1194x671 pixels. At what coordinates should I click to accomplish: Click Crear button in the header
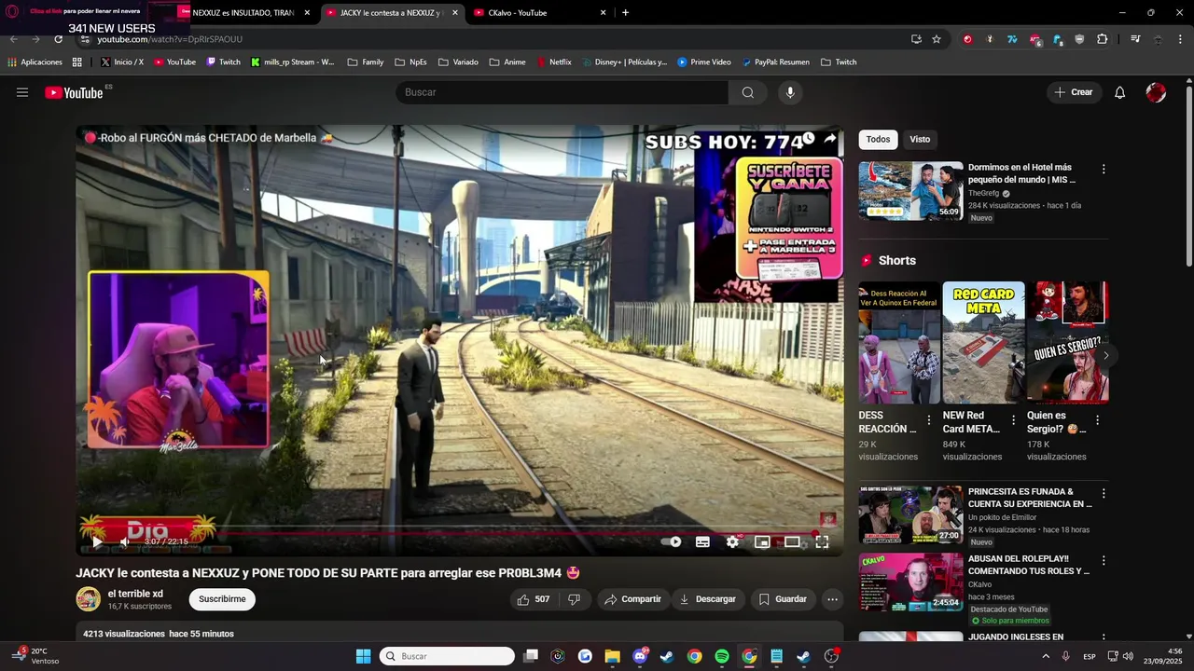point(1074,92)
